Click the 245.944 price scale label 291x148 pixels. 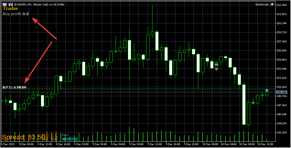pyautogui.click(x=282, y=114)
